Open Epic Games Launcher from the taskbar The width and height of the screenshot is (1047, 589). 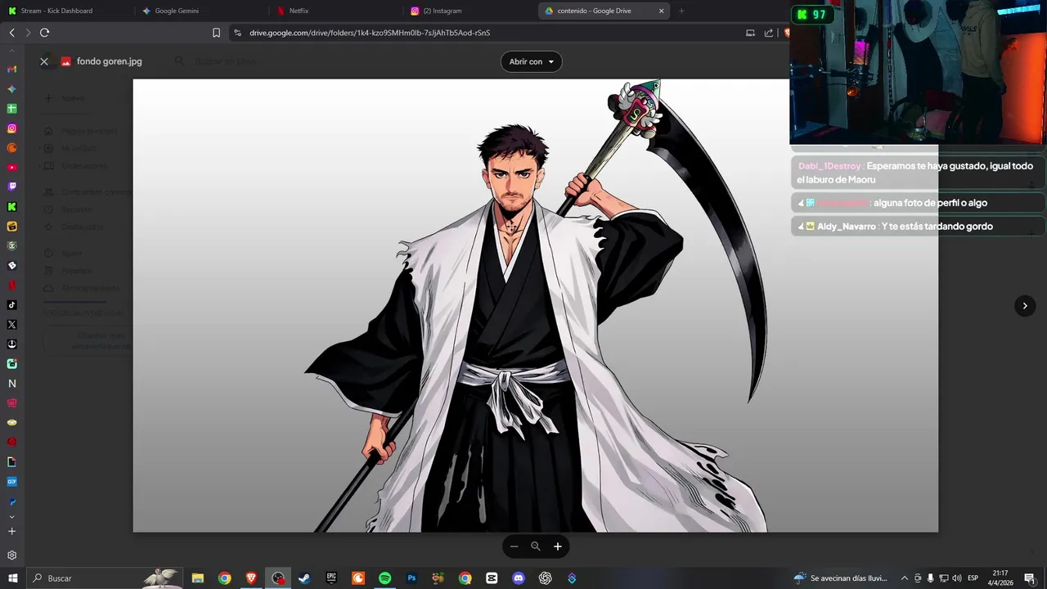click(331, 578)
